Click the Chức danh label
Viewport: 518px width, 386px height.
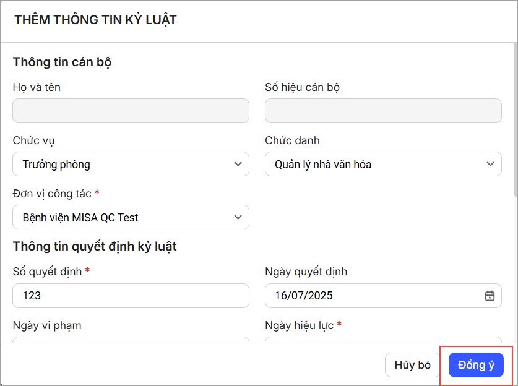click(292, 140)
